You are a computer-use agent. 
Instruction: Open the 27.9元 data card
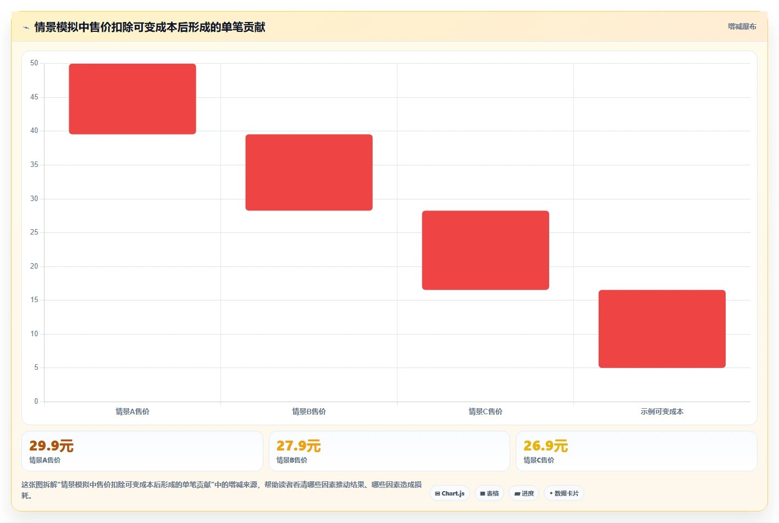click(389, 451)
